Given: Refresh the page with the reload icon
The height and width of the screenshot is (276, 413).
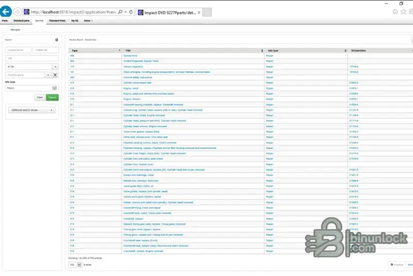Looking at the screenshot, I should [x=131, y=12].
